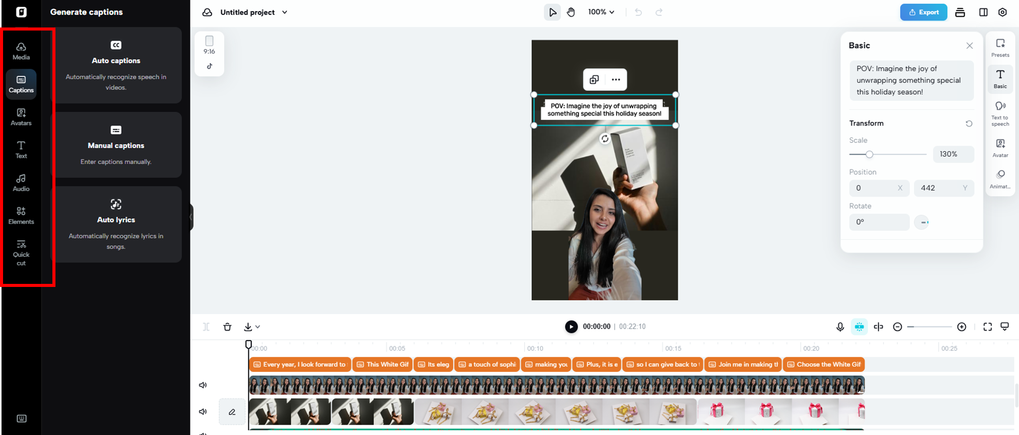Click the cloud save status icon
Viewport: 1019px width, 435px height.
207,12
